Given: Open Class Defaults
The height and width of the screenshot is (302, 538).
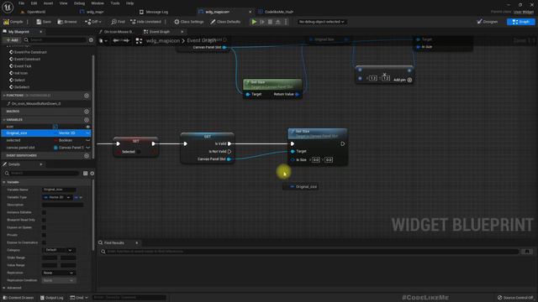Looking at the screenshot, I should pyautogui.click(x=225, y=22).
